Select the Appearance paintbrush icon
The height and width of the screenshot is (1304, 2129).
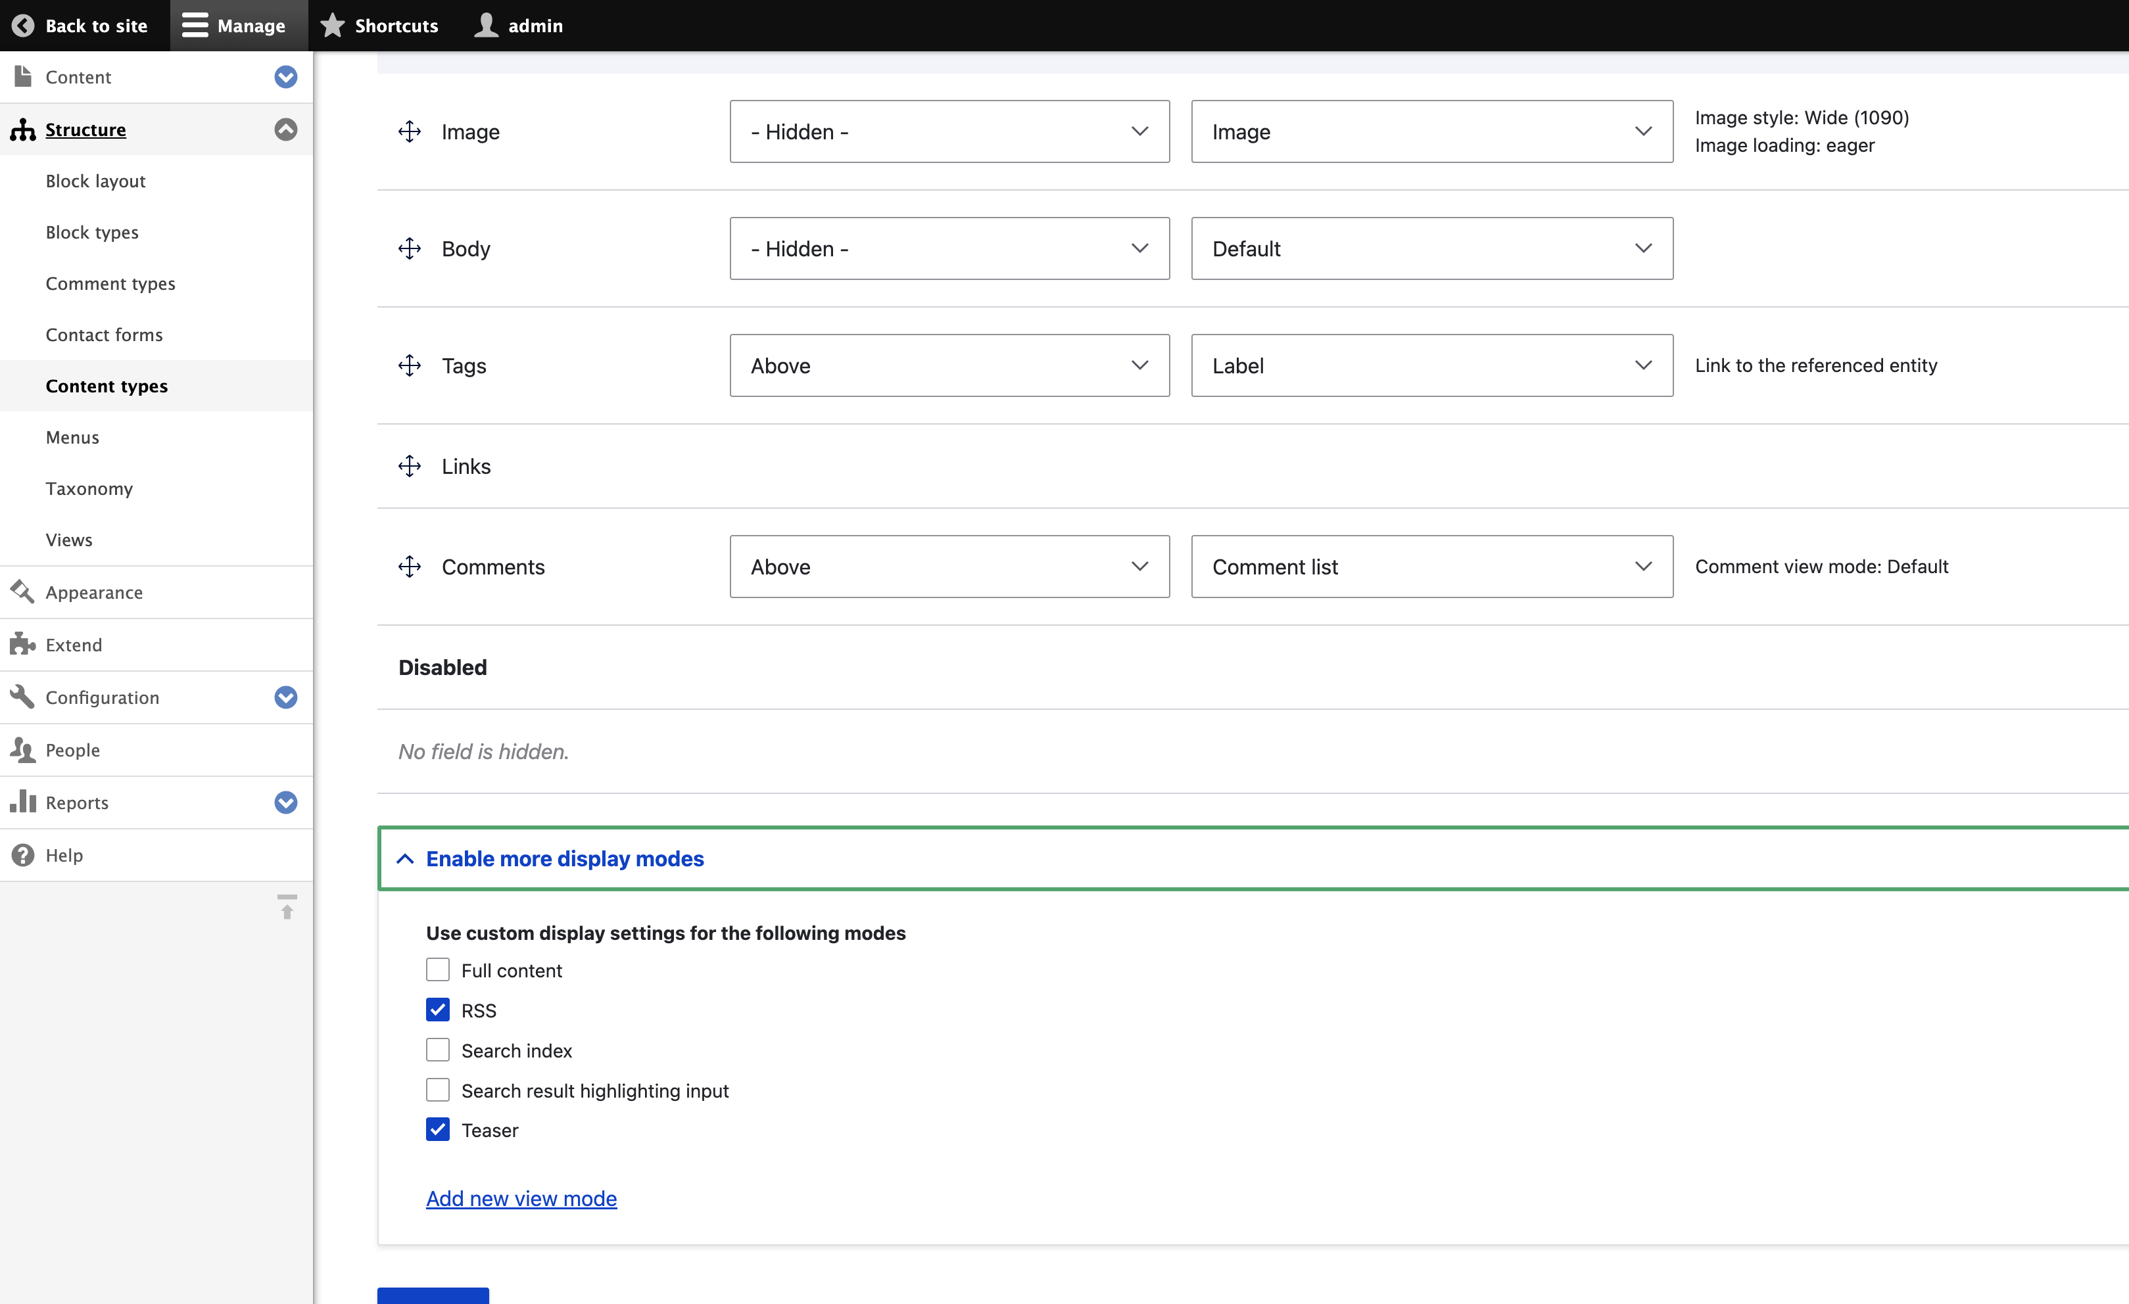[22, 592]
